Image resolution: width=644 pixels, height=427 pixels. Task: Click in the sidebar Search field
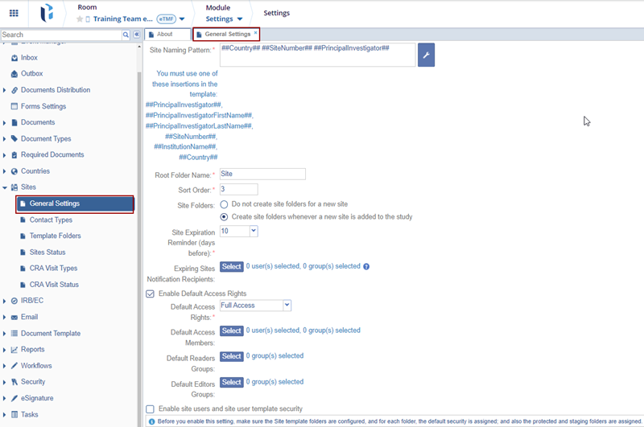pos(61,35)
